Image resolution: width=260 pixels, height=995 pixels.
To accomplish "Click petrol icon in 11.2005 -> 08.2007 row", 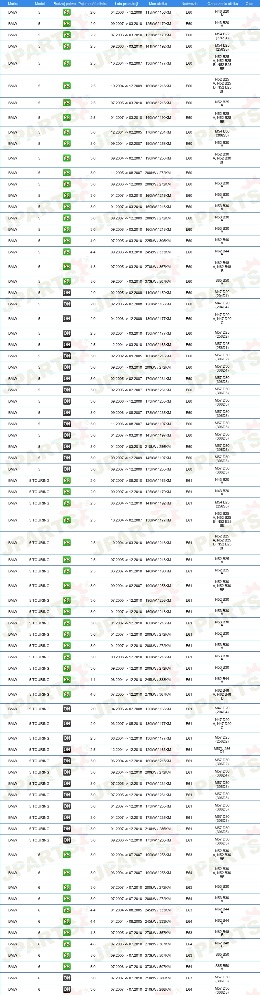I will pos(66,172).
